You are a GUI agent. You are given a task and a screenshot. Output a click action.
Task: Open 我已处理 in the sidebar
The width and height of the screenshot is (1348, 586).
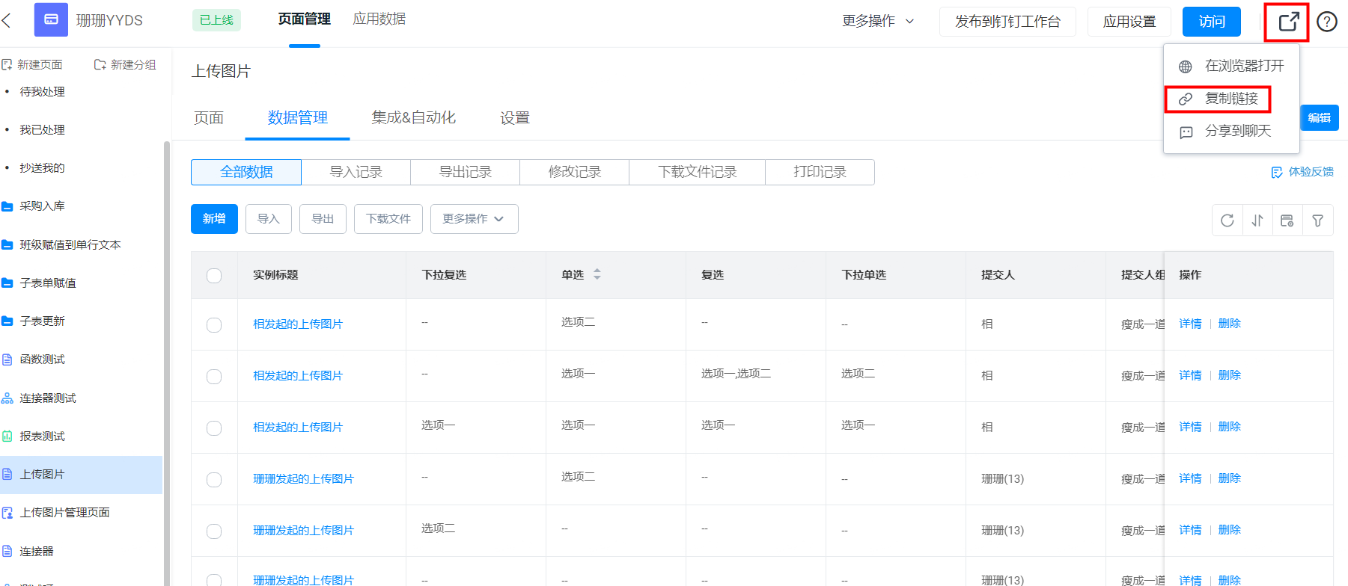pos(42,130)
